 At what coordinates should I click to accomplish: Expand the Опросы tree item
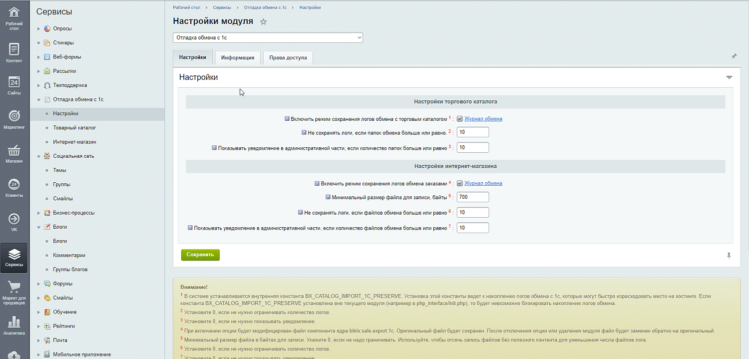click(39, 29)
